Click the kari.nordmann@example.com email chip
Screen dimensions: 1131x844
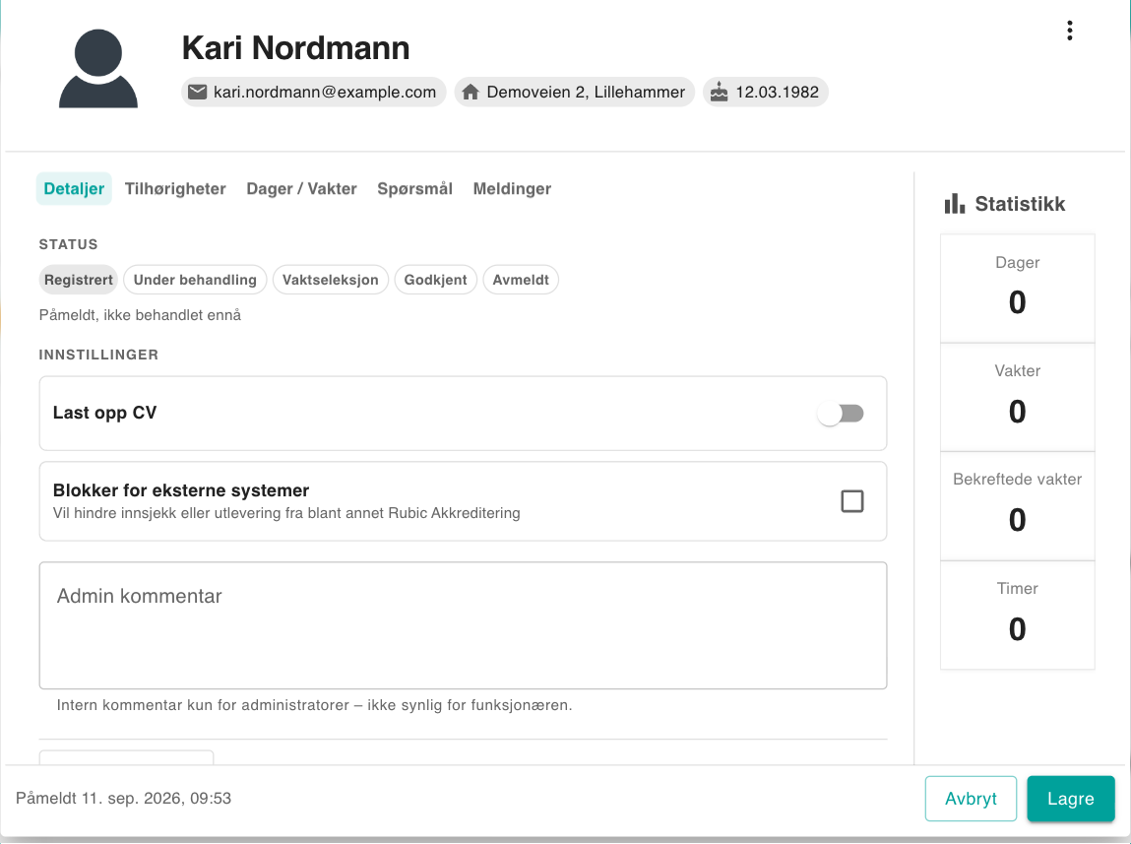click(314, 93)
